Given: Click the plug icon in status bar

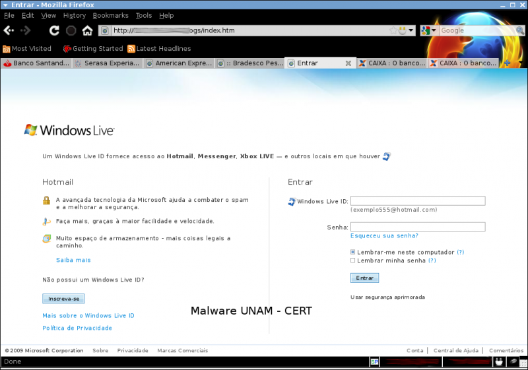Looking at the screenshot, I should point(499,362).
